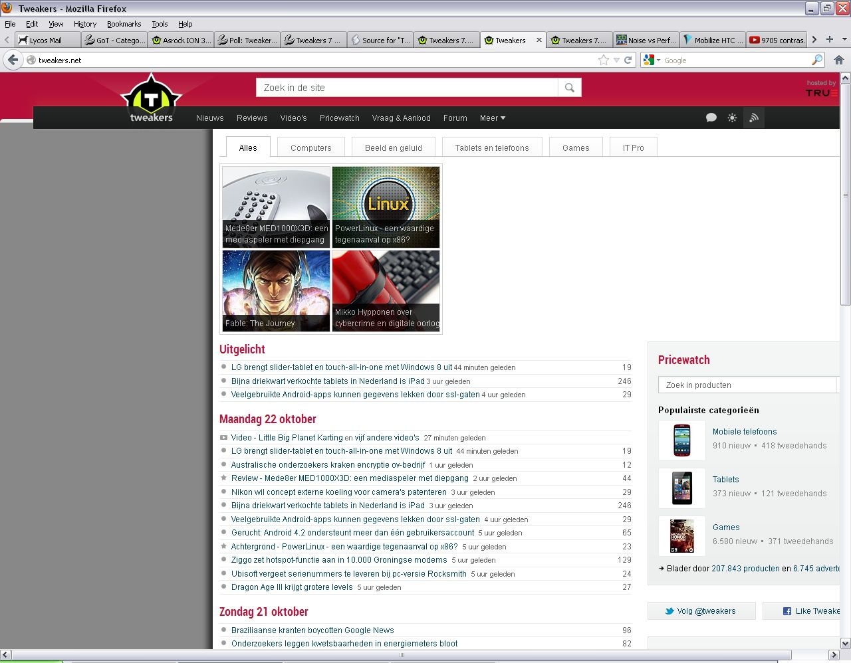Open the messages speech bubble icon
Viewport: 851px width, 663px height.
click(x=711, y=118)
